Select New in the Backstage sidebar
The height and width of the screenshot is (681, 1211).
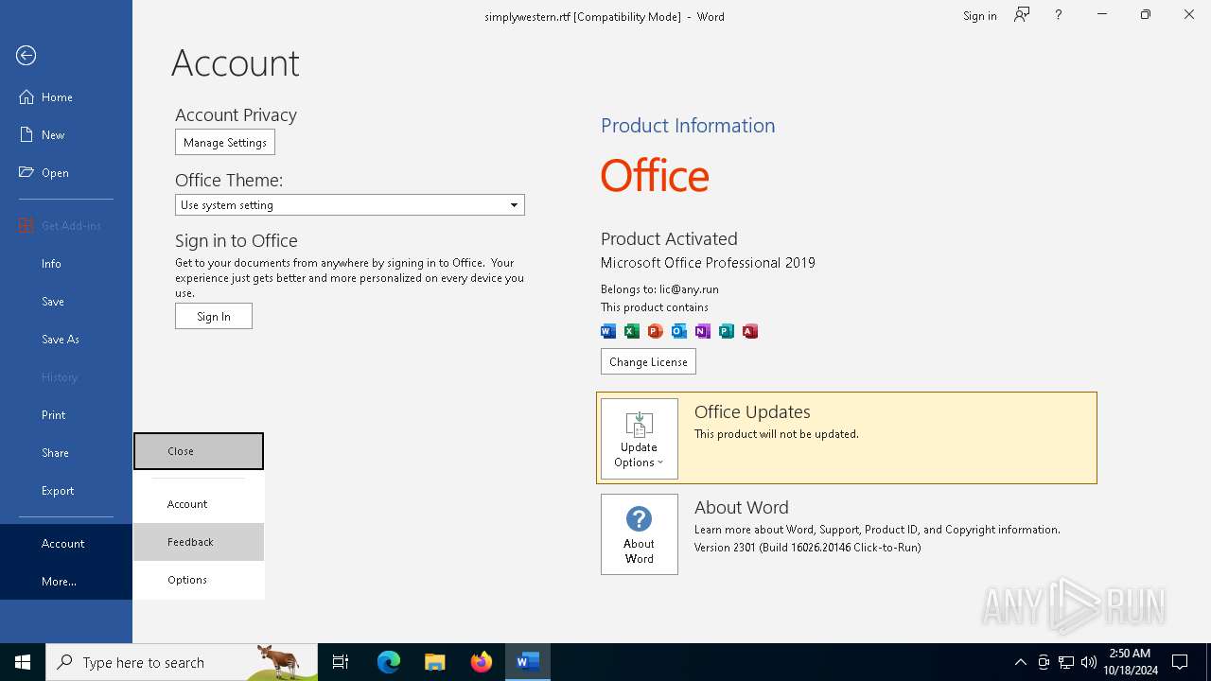[66, 135]
